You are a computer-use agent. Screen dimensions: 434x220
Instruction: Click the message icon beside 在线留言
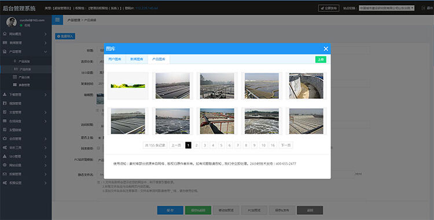pyautogui.click(x=5, y=121)
